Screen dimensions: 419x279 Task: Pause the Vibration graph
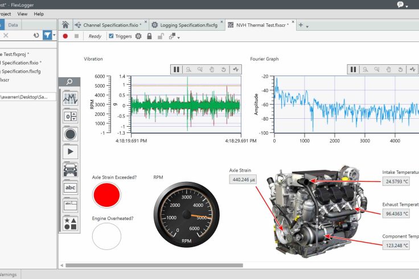coord(176,69)
